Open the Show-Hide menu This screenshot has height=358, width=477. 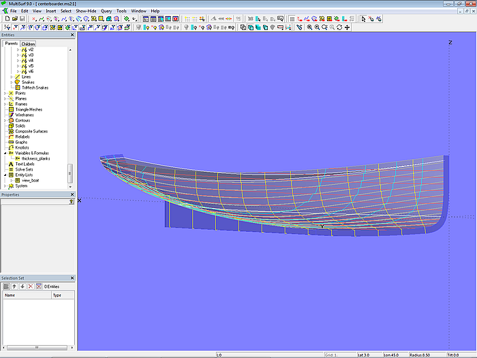pos(86,11)
